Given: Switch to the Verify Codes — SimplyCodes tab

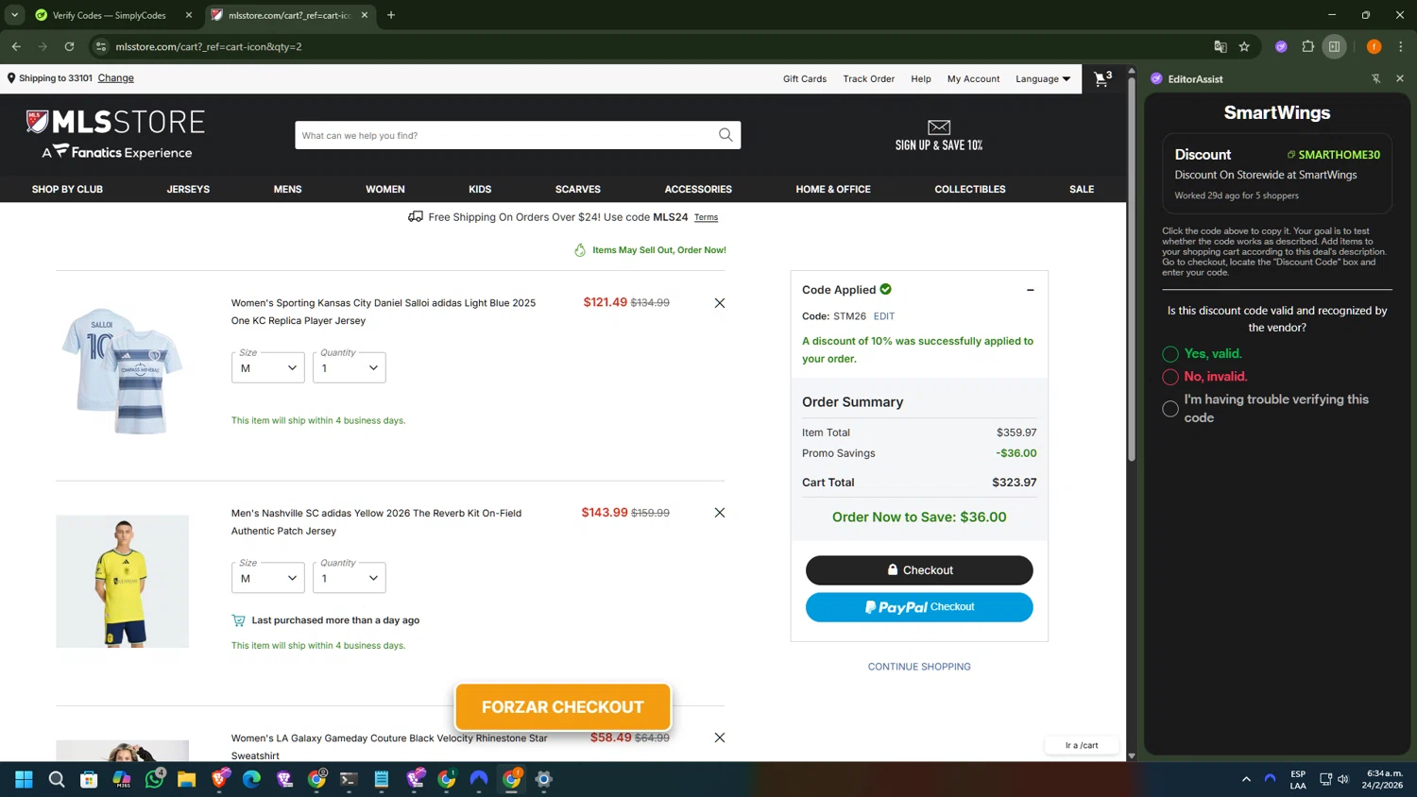Looking at the screenshot, I should [x=109, y=15].
